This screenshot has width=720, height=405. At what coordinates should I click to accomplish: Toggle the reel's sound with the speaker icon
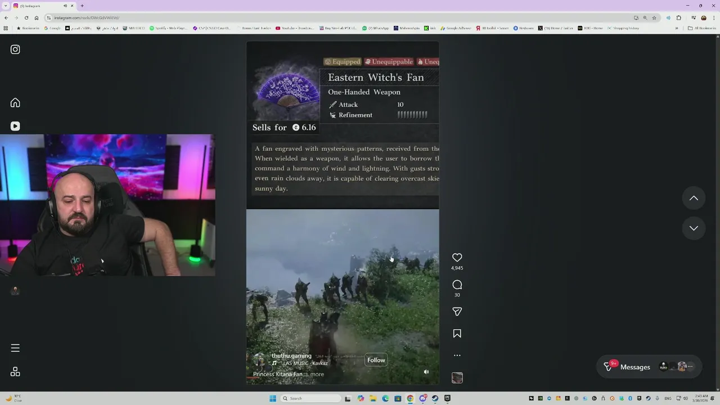pyautogui.click(x=426, y=372)
